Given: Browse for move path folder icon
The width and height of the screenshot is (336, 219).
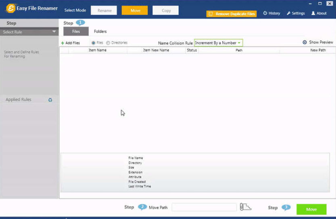Looking at the screenshot, I should click(245, 207).
